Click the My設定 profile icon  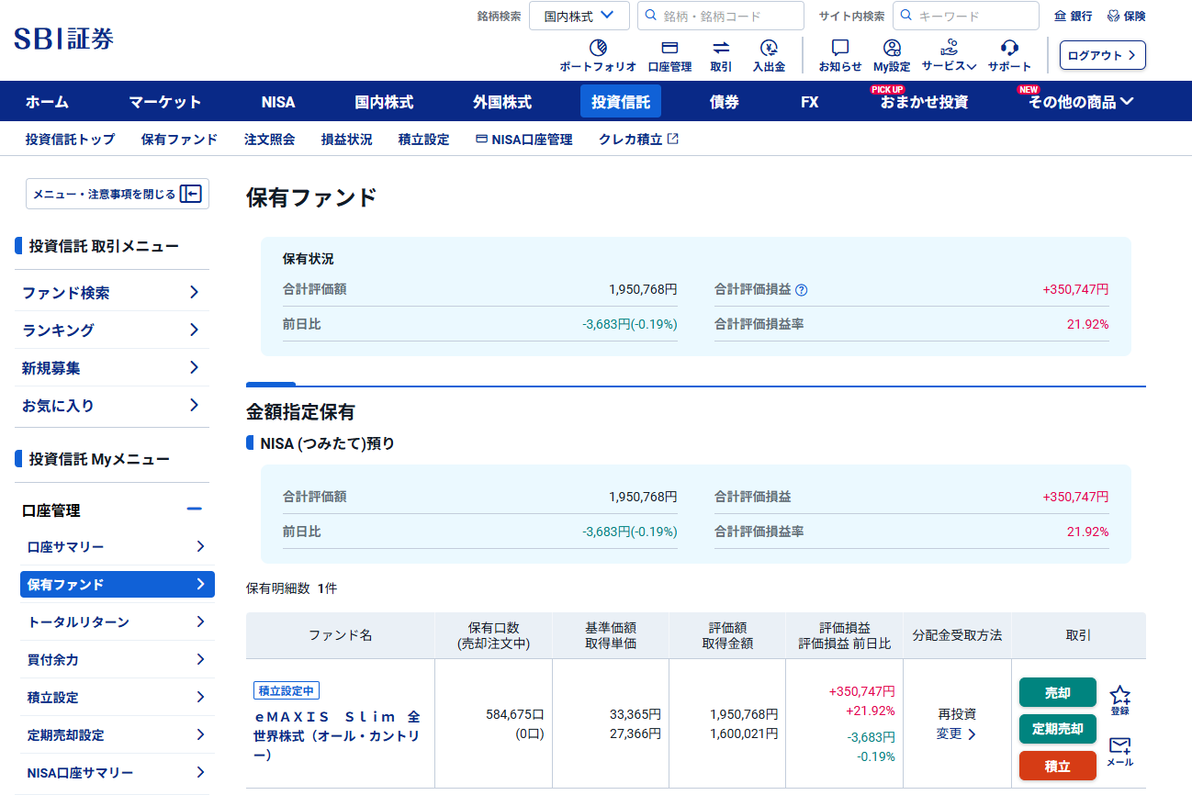tap(892, 49)
